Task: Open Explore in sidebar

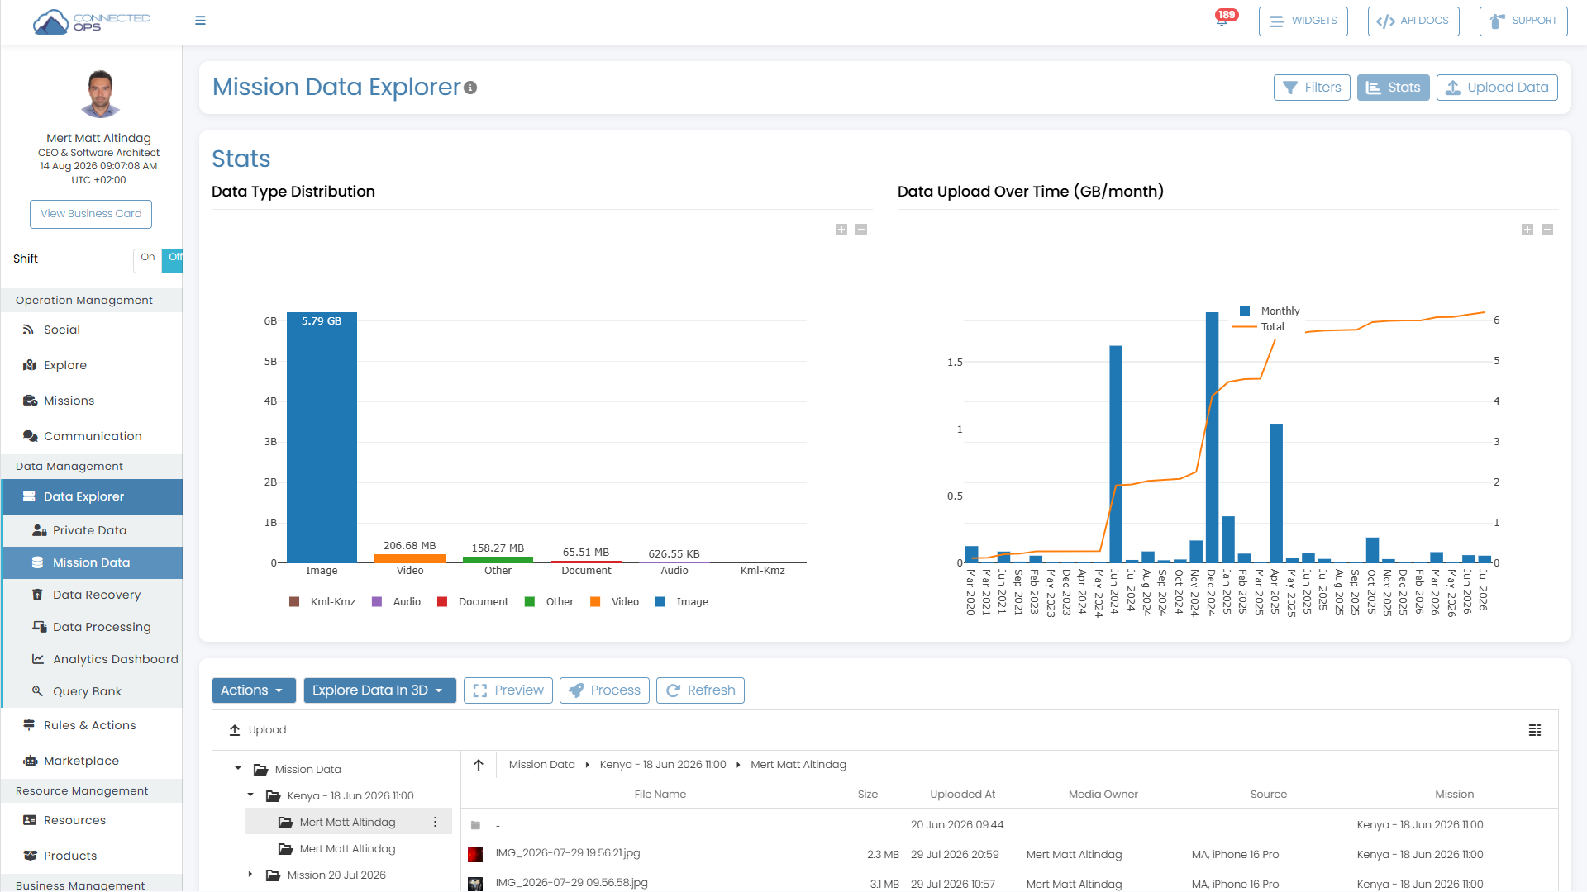Action: 91,365
